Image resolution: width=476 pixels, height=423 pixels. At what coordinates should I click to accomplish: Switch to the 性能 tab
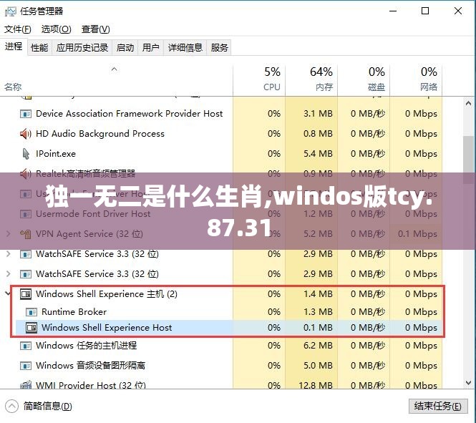click(x=39, y=48)
